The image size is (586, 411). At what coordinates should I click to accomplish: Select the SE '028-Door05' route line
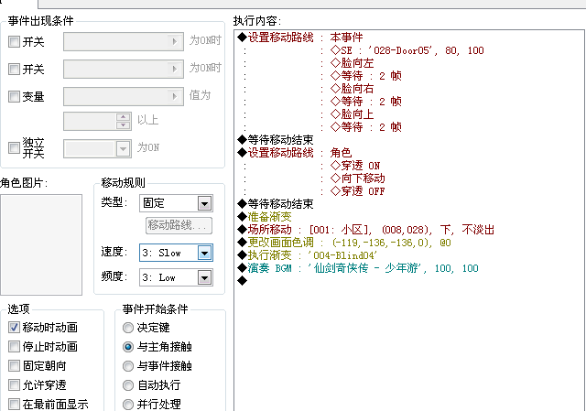407,50
